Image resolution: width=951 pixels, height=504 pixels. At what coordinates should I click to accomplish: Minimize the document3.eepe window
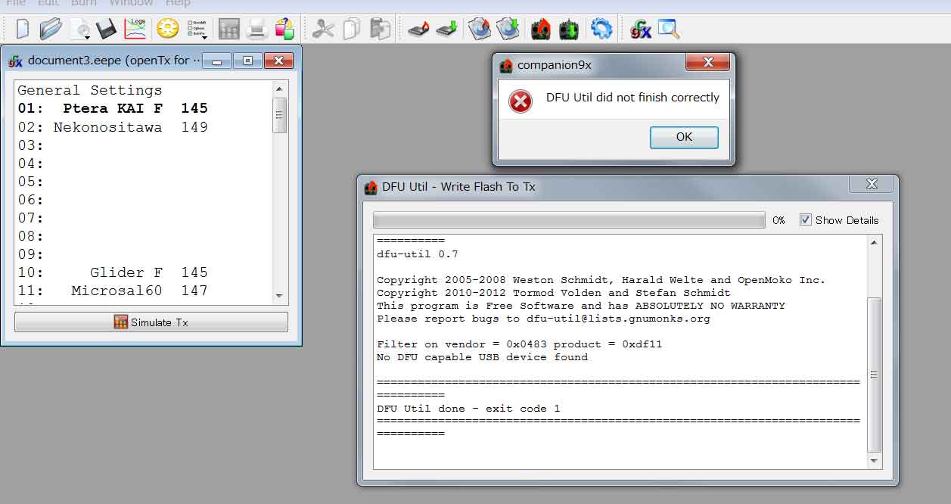[217, 61]
